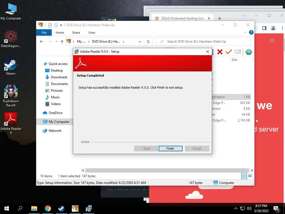Open Chrome tab search dropdown arrow
The height and width of the screenshot is (214, 285).
point(244,15)
